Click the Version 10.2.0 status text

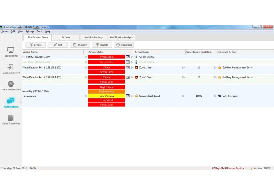pos(262,168)
